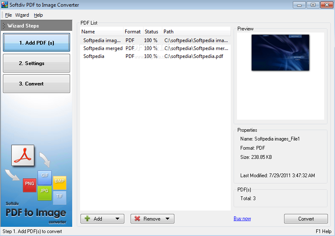Open the Wizard menu

(x=22, y=15)
